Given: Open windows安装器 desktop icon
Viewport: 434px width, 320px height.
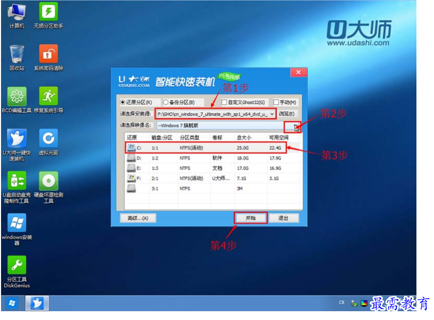Looking at the screenshot, I should click(17, 230).
